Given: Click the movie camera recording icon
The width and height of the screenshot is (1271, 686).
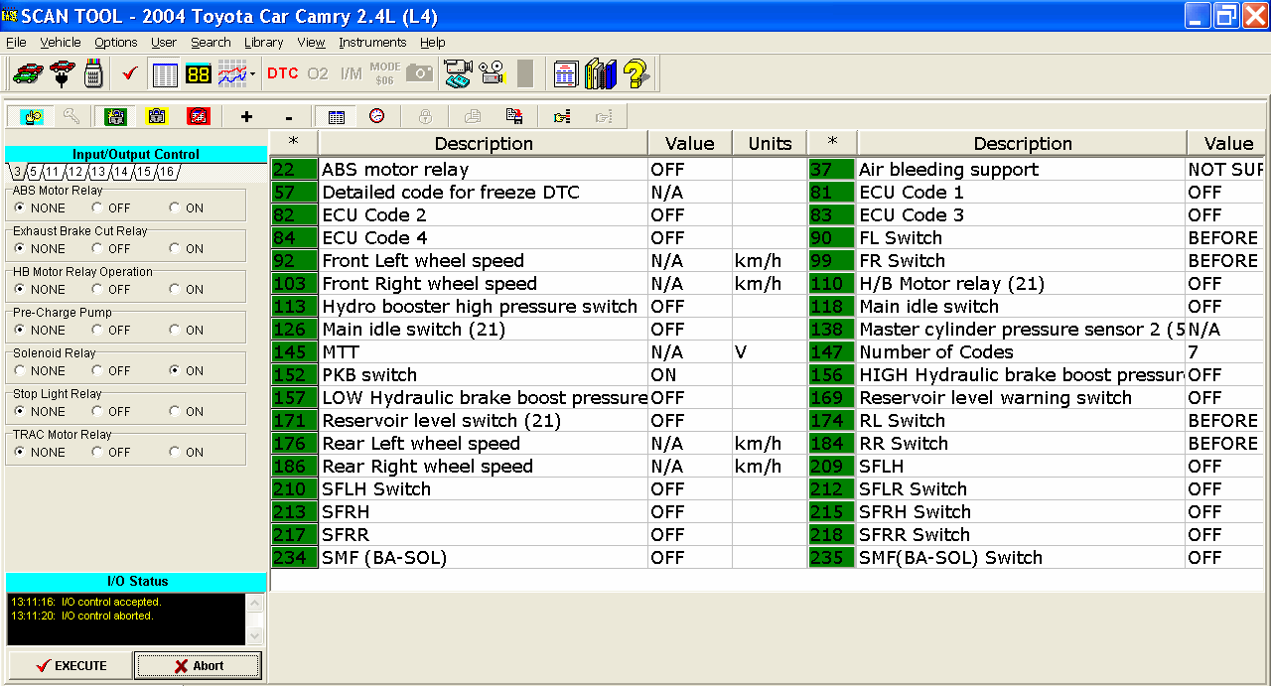Looking at the screenshot, I should (491, 73).
